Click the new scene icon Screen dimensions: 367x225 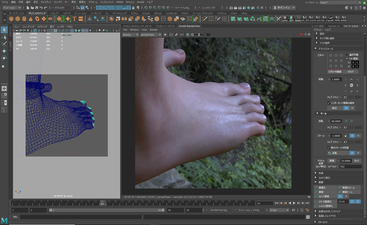point(28,7)
